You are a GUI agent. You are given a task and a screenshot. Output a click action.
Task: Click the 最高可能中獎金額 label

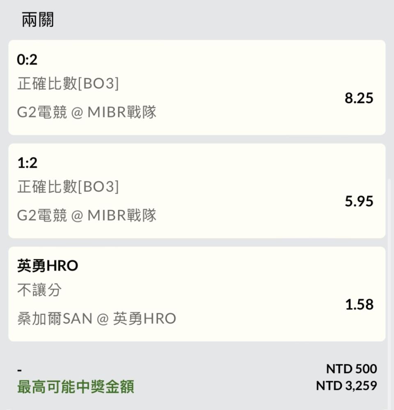(76, 387)
